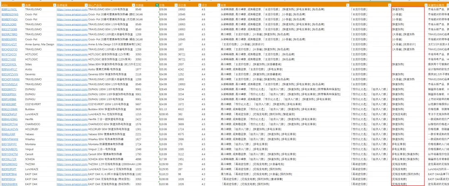Select the 5657 monthly sales cell
The width and height of the screenshot is (449, 186).
point(147,104)
